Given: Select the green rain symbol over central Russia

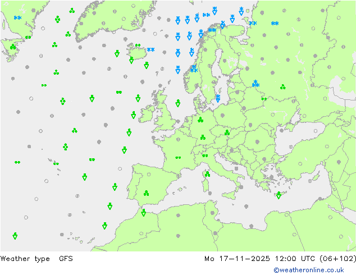Looking at the screenshot, I should [282, 86].
